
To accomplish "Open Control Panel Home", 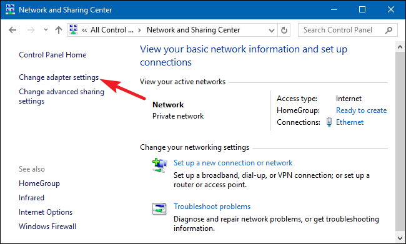I will (52, 55).
